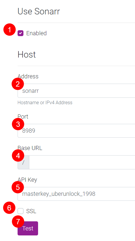This screenshot has width=135, height=241.
Task: Click the red number 6 marker
Action: pyautogui.click(x=9, y=208)
